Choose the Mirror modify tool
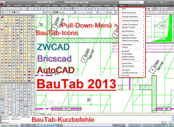The height and width of the screenshot is (127, 174). point(29,91)
